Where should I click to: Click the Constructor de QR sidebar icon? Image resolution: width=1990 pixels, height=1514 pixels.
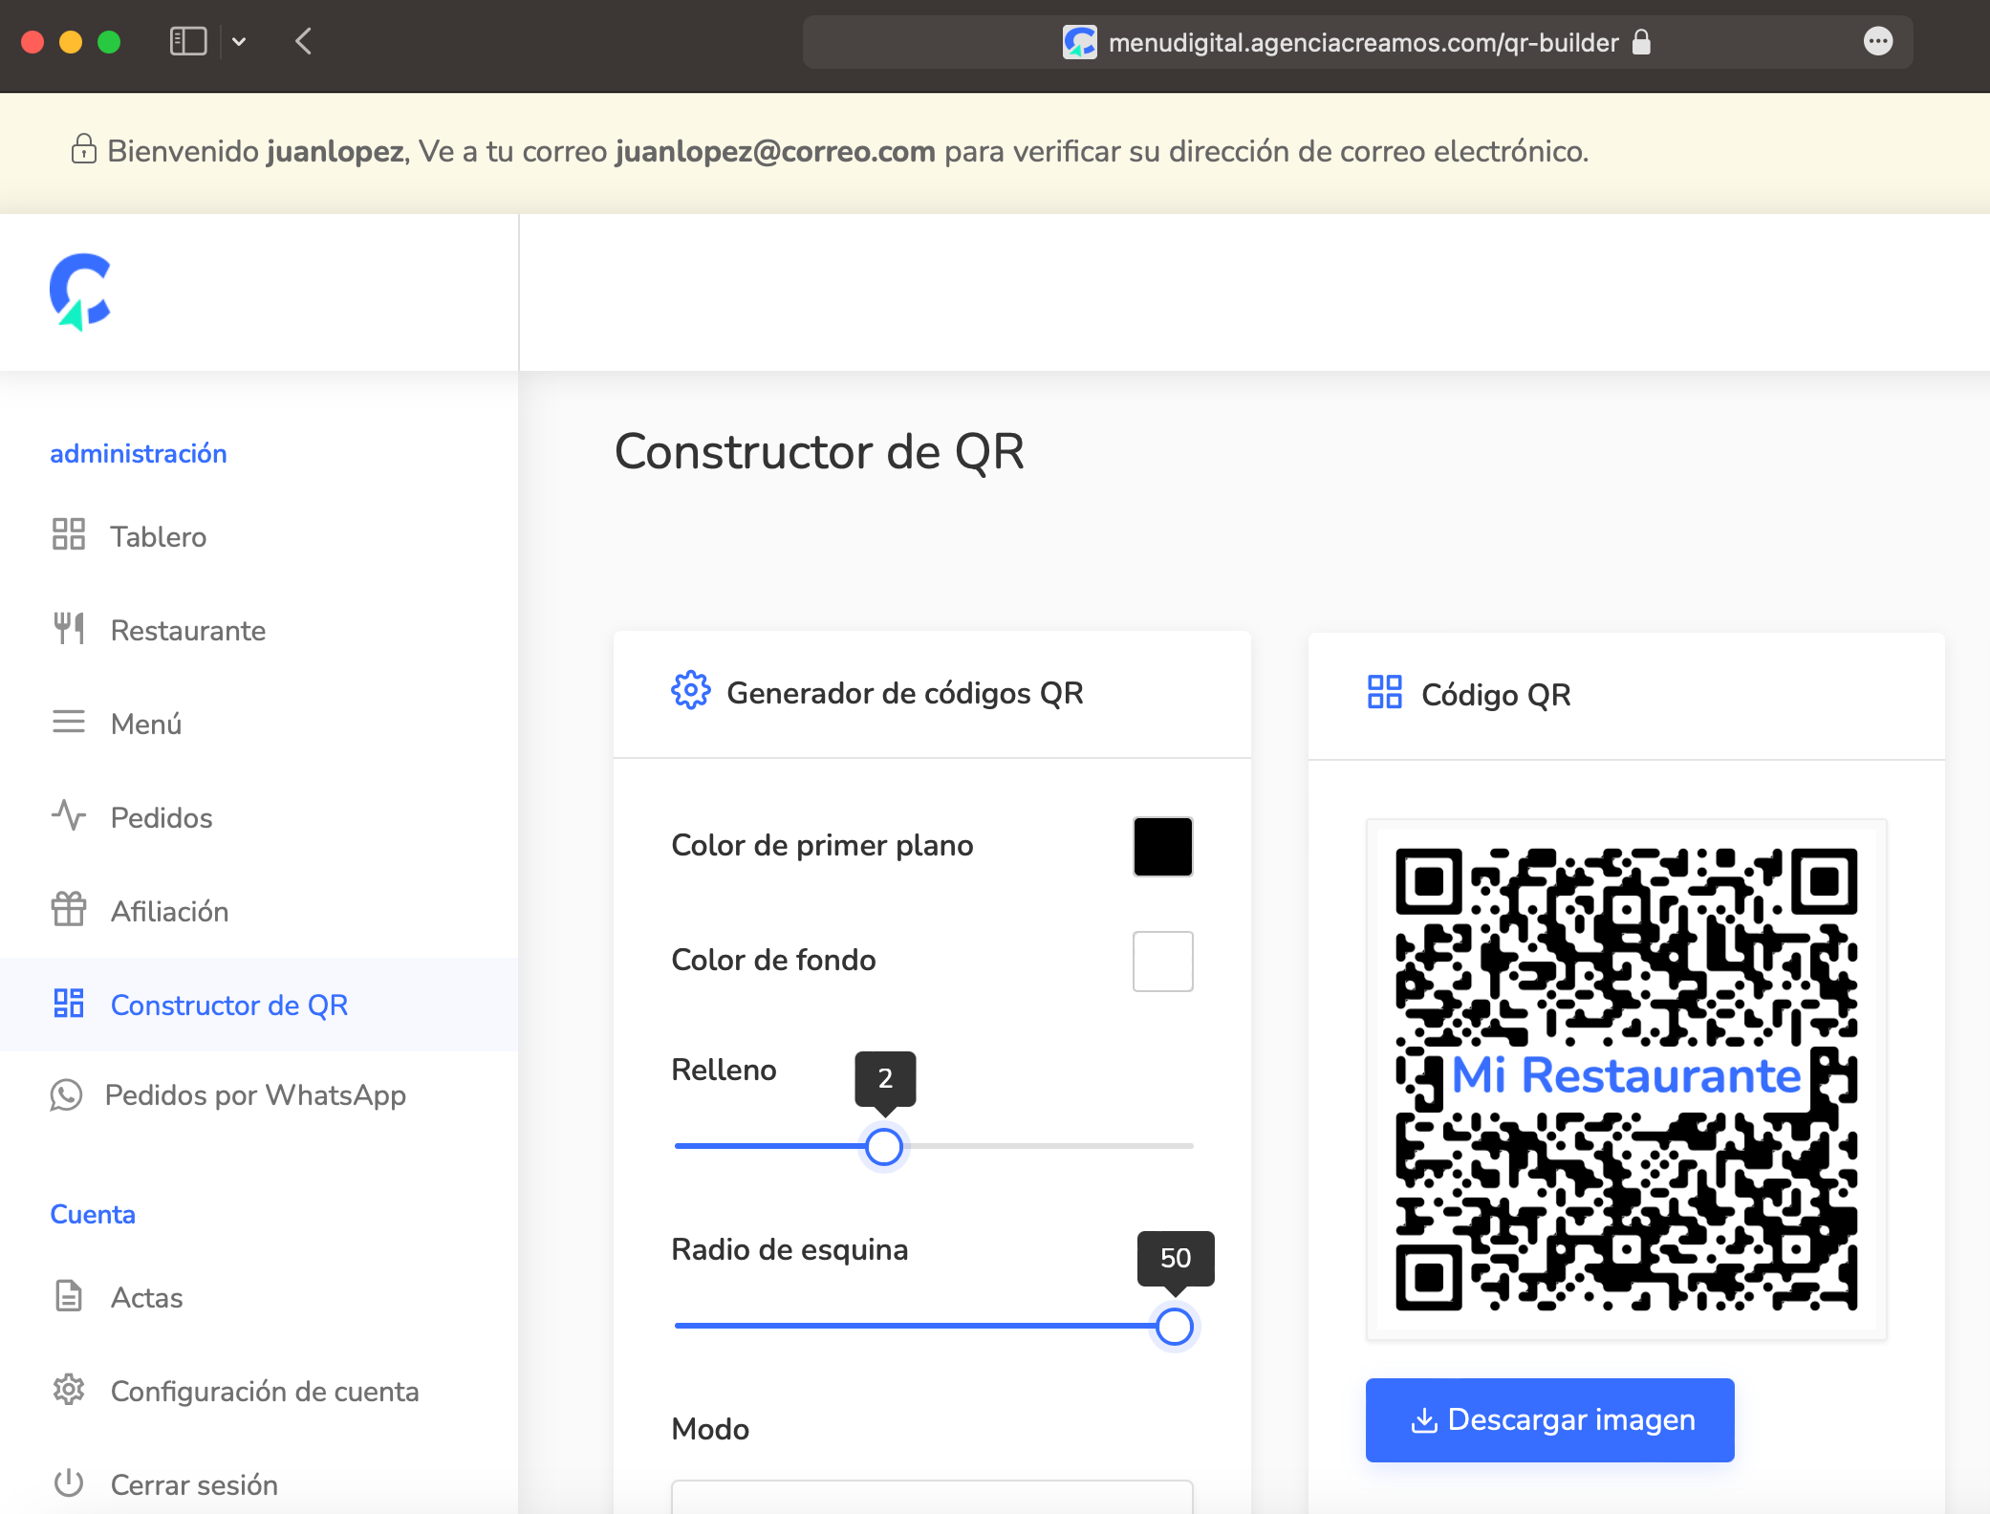tap(69, 1003)
